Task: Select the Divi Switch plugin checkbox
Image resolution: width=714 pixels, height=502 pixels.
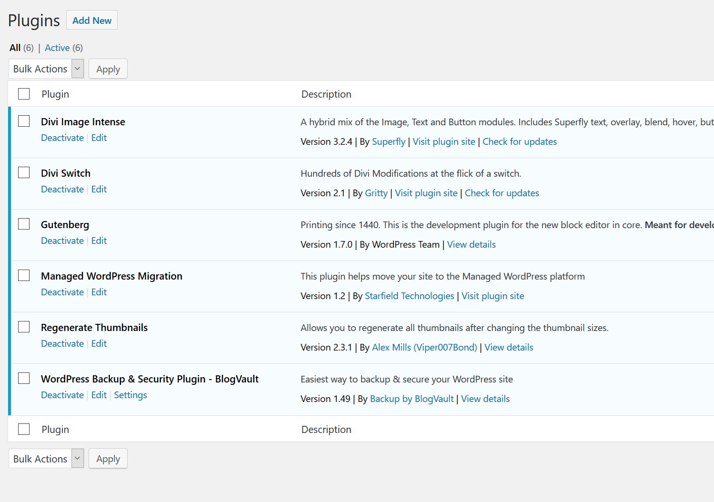Action: [24, 172]
